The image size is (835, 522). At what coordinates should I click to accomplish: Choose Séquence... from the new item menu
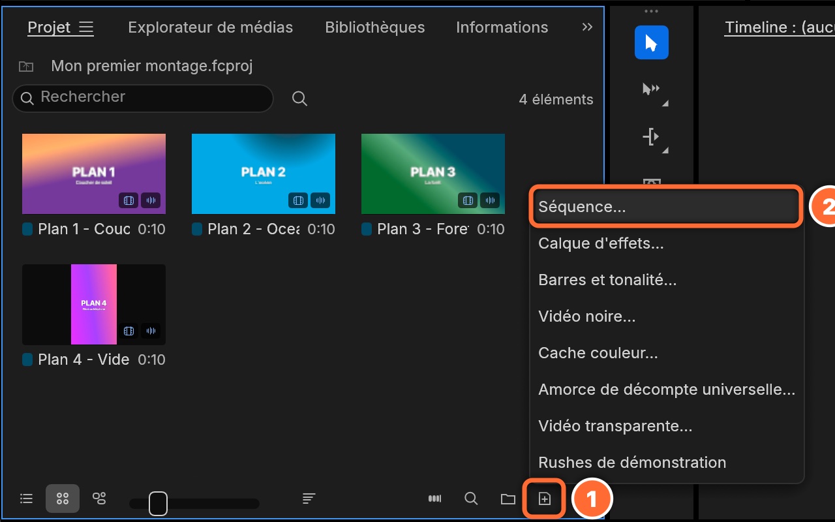[667, 207]
